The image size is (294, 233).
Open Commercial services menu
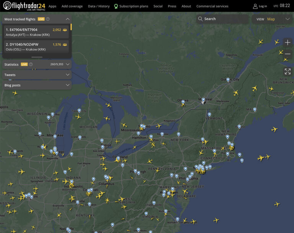(x=212, y=6)
